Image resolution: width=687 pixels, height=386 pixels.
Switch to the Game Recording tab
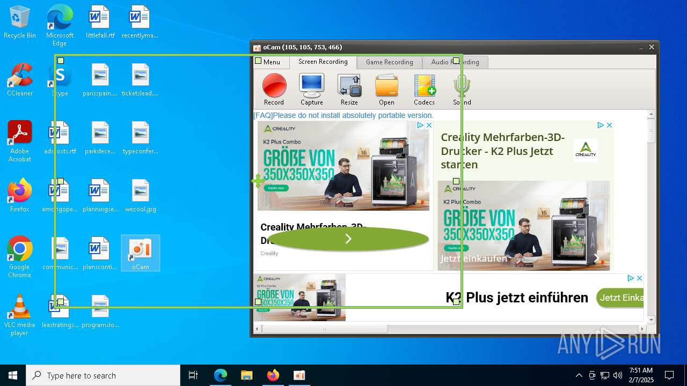pos(390,62)
